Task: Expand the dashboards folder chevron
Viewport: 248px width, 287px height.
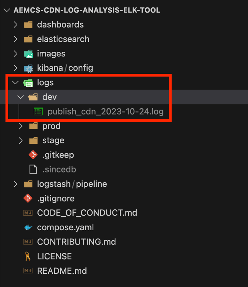Action: [x=16, y=25]
